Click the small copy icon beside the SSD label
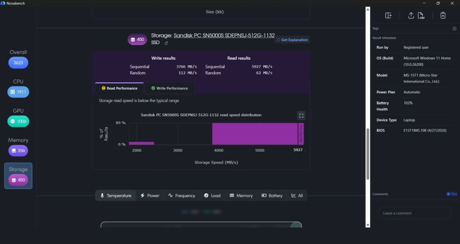The image size is (460, 244). click(x=166, y=43)
